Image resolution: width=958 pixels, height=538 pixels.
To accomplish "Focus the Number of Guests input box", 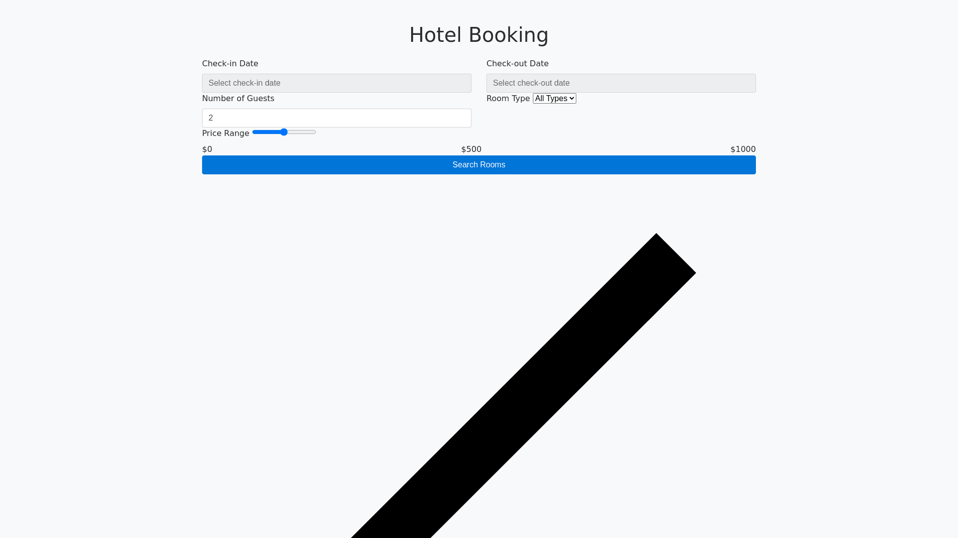I will pos(336,118).
